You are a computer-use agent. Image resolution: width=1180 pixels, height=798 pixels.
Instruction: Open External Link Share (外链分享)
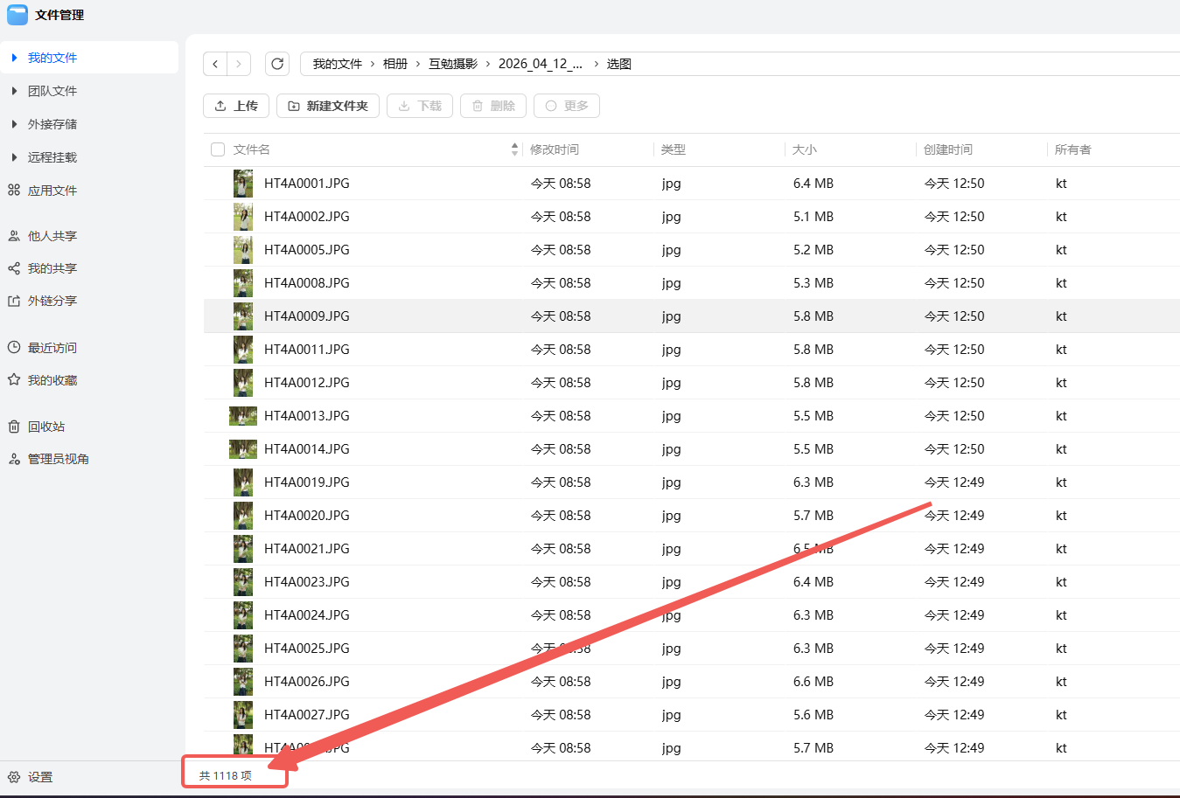point(52,301)
